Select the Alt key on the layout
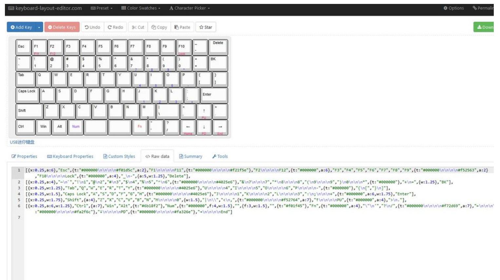 click(59, 127)
